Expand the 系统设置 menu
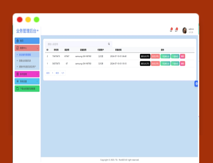 coord(27,81)
